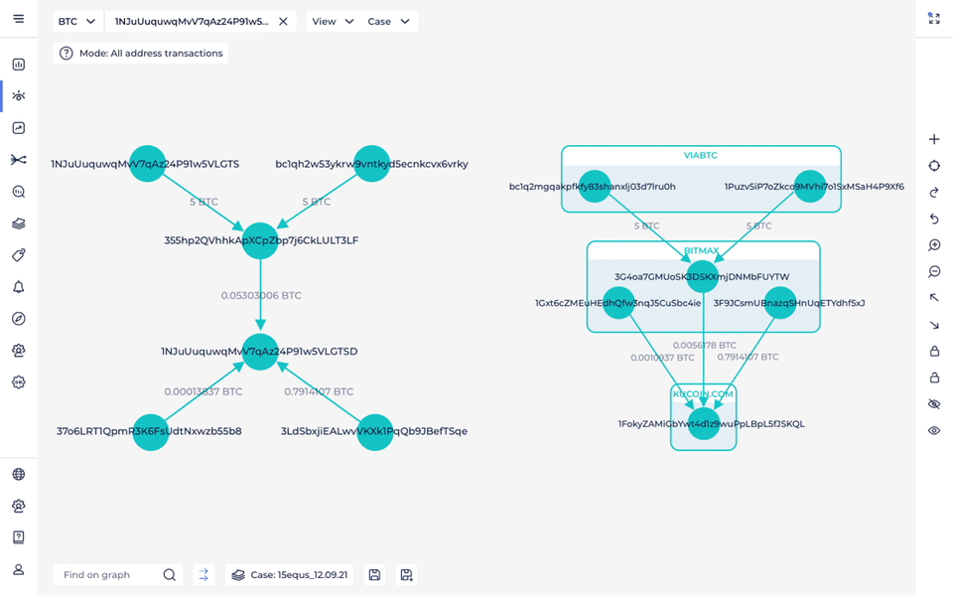Toggle the hide eye icon in the right toolbar
Image resolution: width=953 pixels, height=597 pixels.
click(934, 404)
